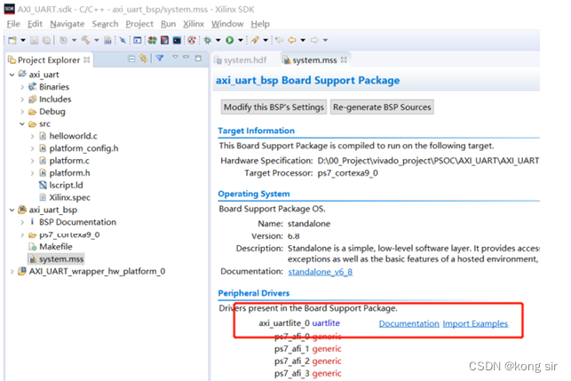Click the green bug Debug icon
Viewport: 571px width, 381px height.
208,40
